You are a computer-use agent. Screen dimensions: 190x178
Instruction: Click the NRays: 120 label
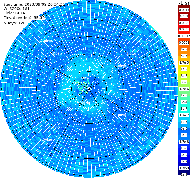click(14, 23)
